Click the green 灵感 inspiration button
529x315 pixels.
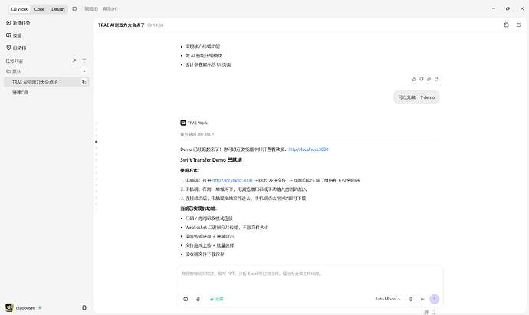[x=217, y=299]
